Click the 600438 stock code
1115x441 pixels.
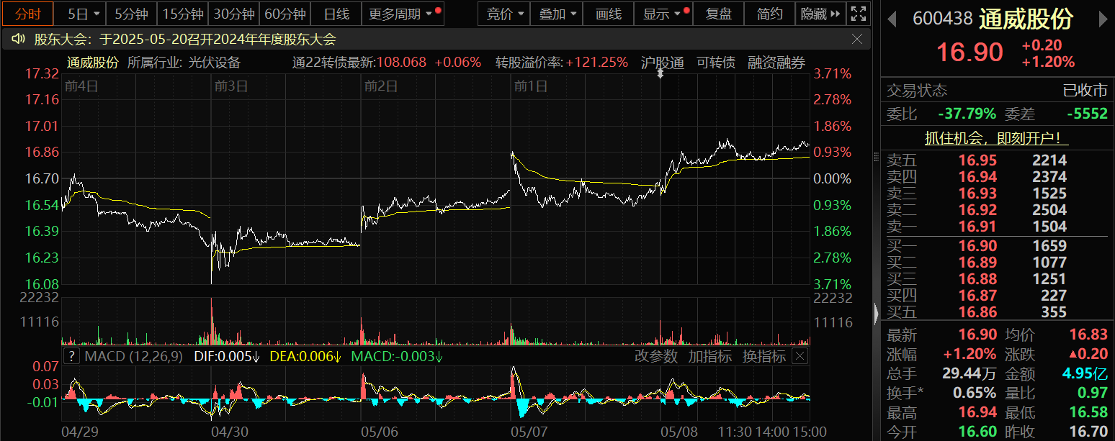pos(943,19)
